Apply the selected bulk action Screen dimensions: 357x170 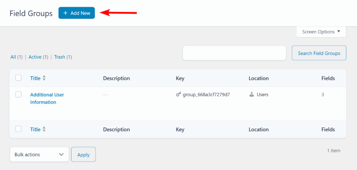[x=83, y=155]
